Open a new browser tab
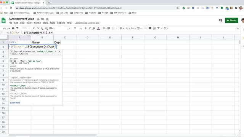The width and height of the screenshot is (244, 137). click(x=49, y=3)
